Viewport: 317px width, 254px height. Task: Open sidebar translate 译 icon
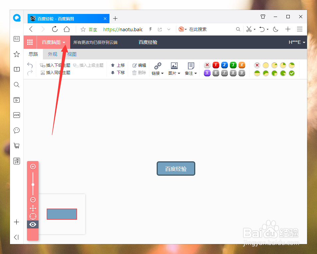(x=17, y=161)
